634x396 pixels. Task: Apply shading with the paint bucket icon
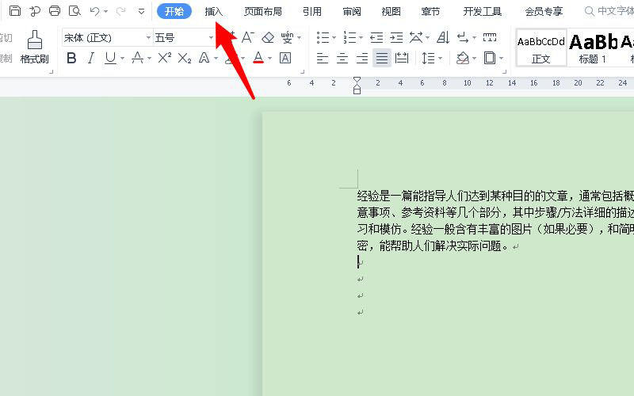point(463,58)
